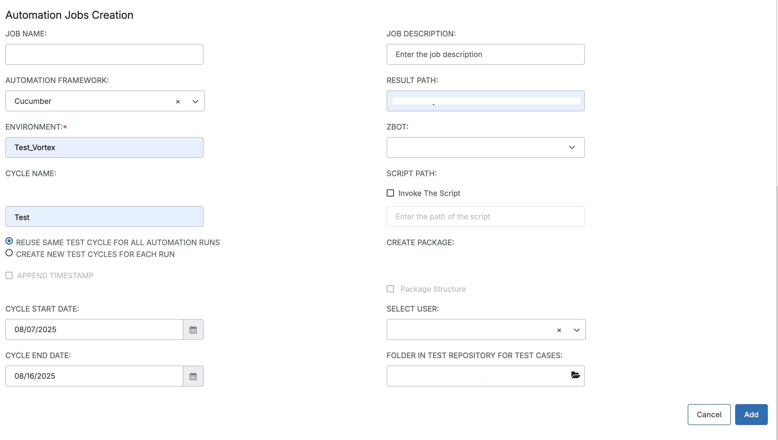This screenshot has height=440, width=778.
Task: Click the script path input field
Action: pyautogui.click(x=485, y=216)
